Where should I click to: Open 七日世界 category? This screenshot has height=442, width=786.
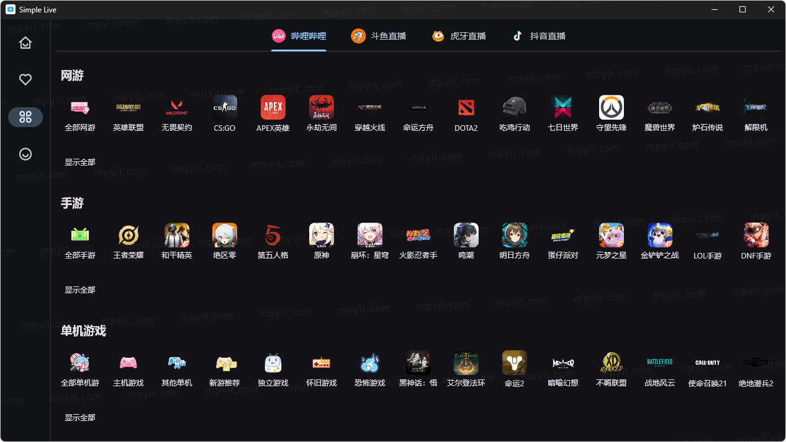(563, 113)
